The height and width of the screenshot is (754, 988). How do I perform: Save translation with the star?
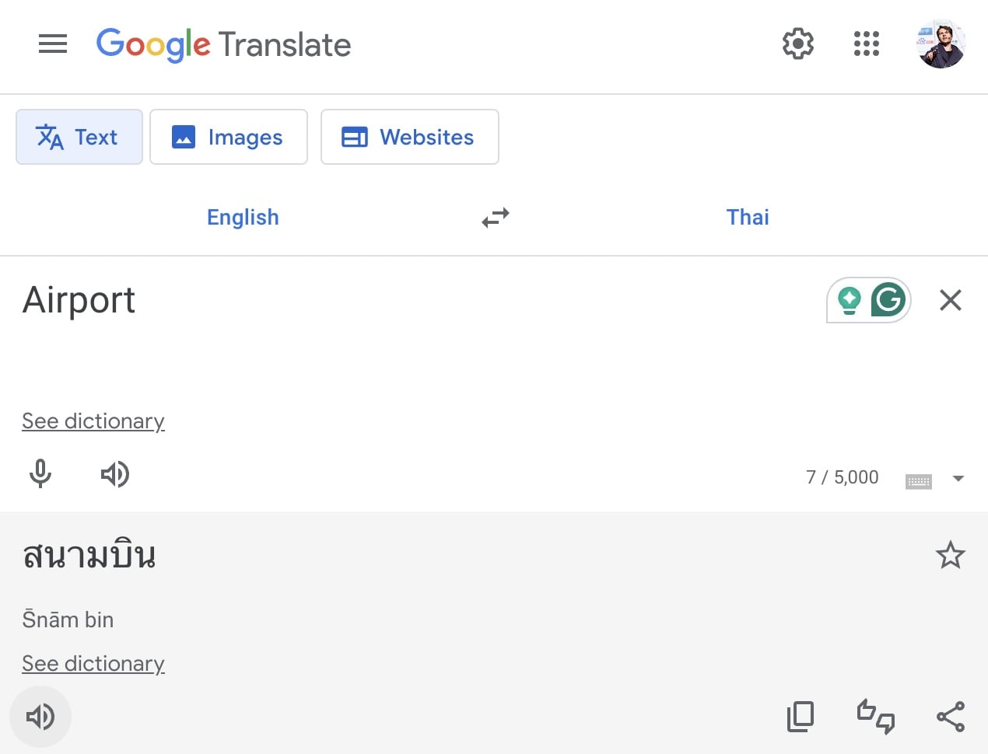point(950,556)
